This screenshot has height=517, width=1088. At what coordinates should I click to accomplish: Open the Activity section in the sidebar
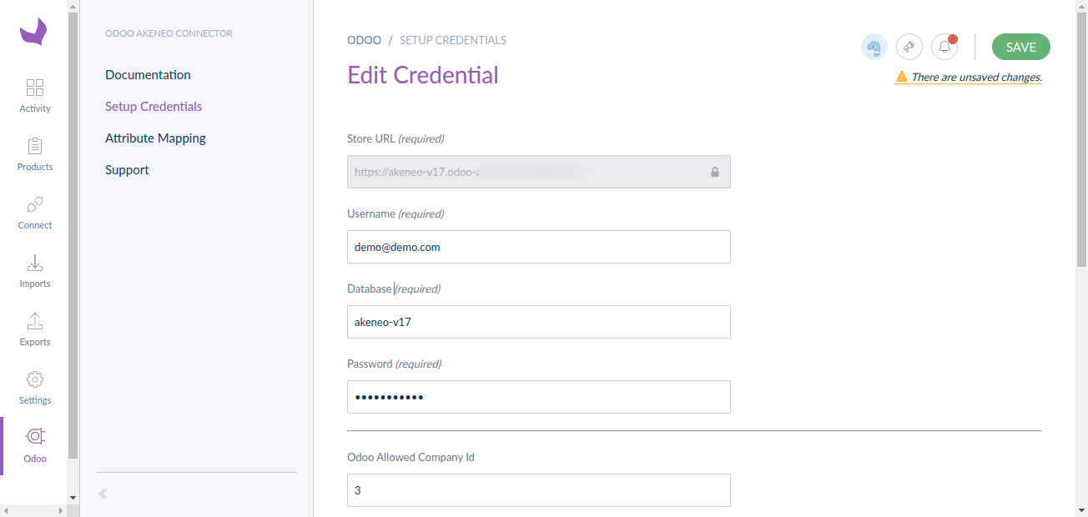(34, 94)
